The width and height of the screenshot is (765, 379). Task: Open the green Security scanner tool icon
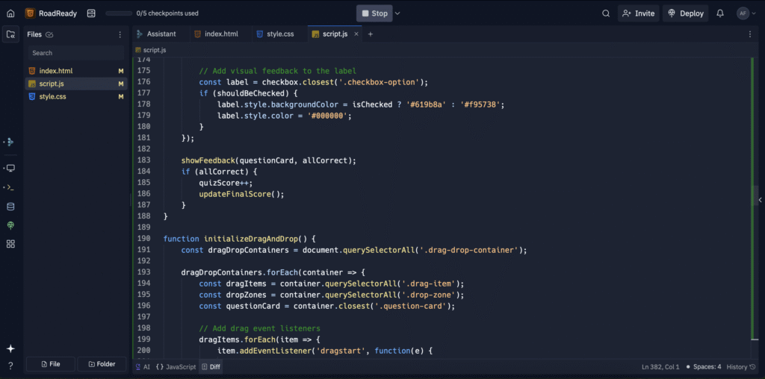click(10, 225)
